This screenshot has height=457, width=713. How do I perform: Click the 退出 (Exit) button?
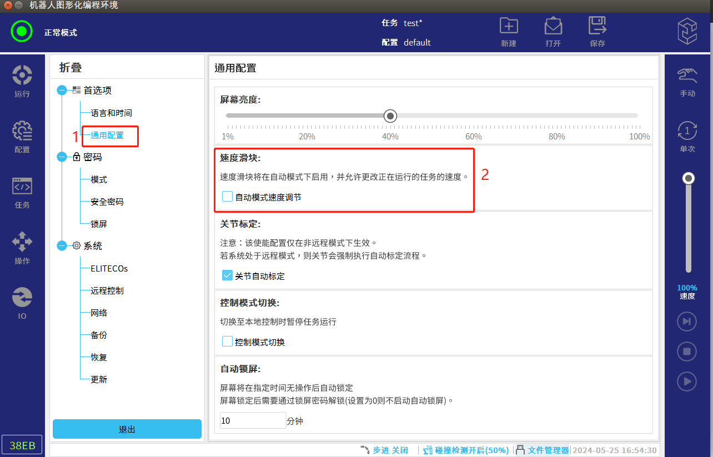coord(127,429)
